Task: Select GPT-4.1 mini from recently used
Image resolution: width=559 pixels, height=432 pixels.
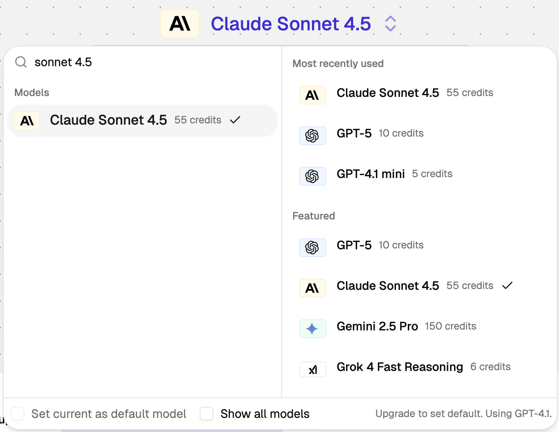Action: click(x=370, y=174)
